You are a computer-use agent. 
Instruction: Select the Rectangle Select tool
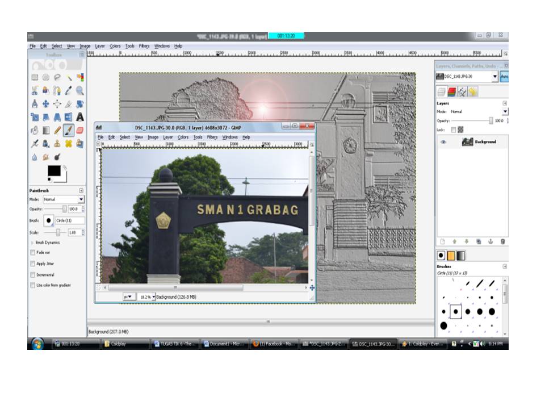click(x=35, y=77)
